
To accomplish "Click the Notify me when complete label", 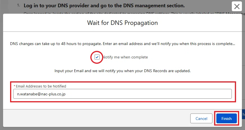I will coord(125,57).
